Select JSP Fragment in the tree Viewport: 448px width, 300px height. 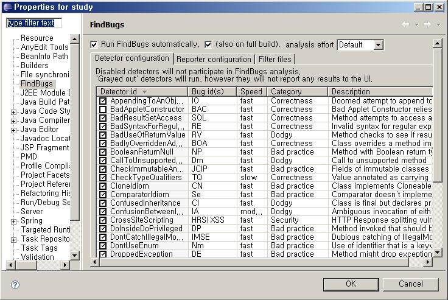(44, 147)
